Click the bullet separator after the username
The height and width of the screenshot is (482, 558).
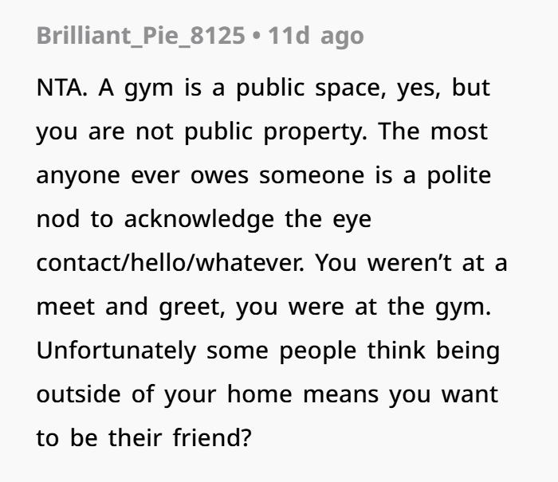tap(256, 37)
